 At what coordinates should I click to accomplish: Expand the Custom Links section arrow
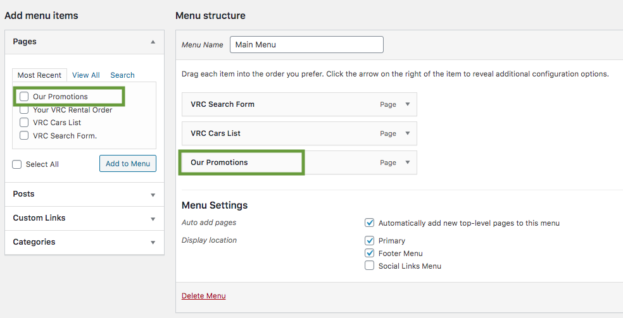pyautogui.click(x=153, y=219)
